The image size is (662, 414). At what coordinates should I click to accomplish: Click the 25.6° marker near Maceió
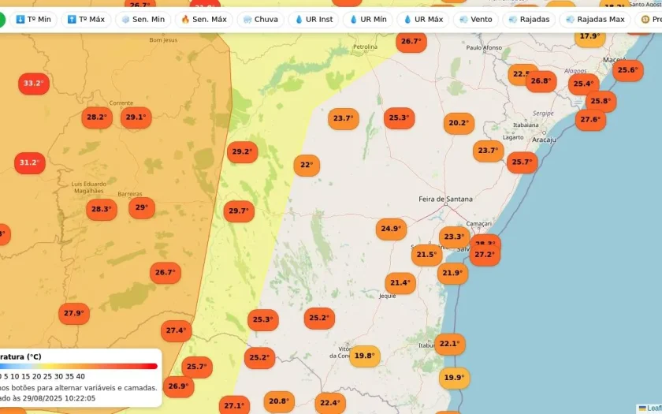pos(628,70)
